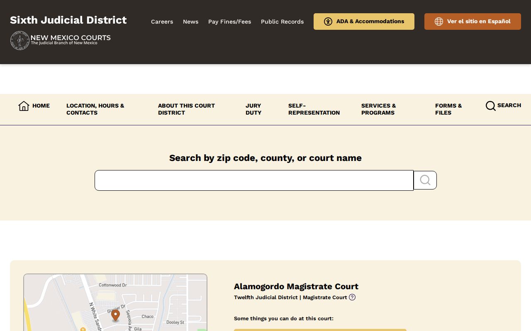The image size is (531, 331).
Task: Focus the court search input field
Action: 254,180
